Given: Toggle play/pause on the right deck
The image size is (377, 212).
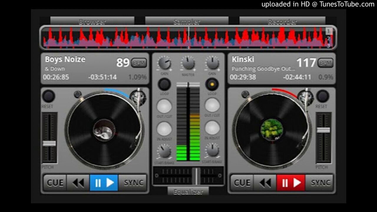Looking at the screenshot, I should click(291, 183).
